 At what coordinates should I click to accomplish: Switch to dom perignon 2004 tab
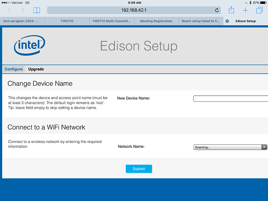point(22,21)
